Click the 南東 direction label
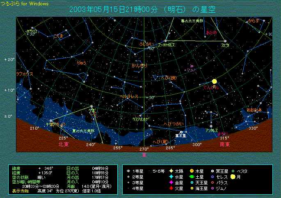281x198 pixels. 225,144
